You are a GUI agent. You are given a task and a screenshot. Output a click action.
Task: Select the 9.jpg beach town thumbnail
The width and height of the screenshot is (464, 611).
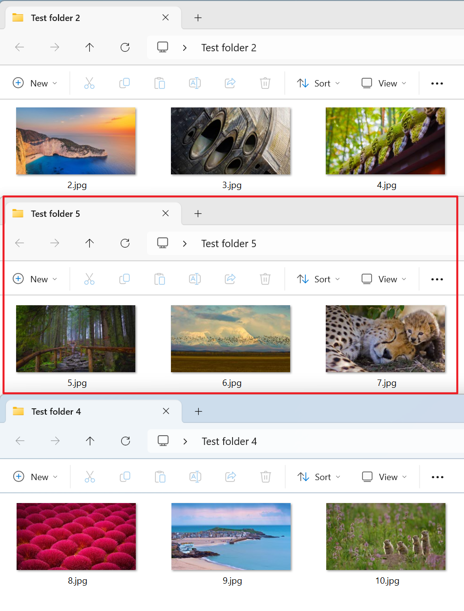tap(231, 536)
